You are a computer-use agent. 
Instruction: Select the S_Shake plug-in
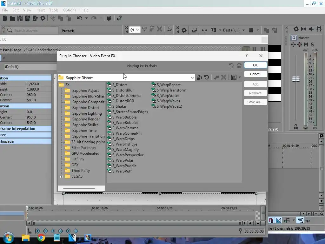[x=116, y=106]
